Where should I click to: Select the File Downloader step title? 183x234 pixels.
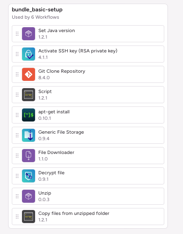(56, 152)
